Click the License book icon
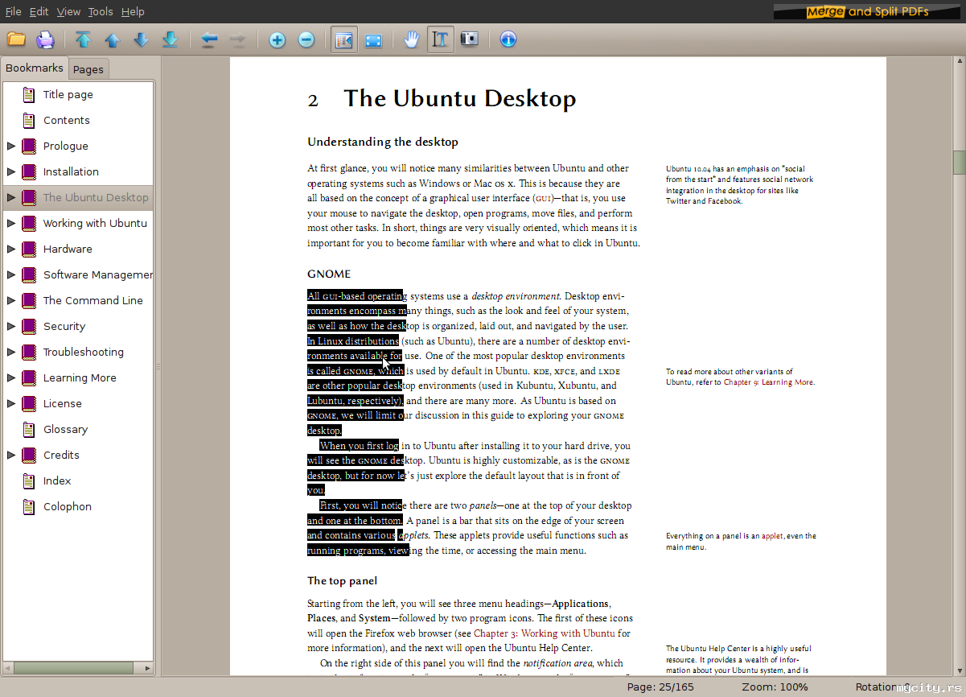The image size is (966, 697). coord(29,403)
